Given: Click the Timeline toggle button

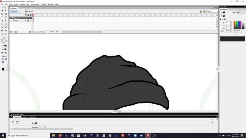Looking at the screenshot, I should tap(14, 11).
